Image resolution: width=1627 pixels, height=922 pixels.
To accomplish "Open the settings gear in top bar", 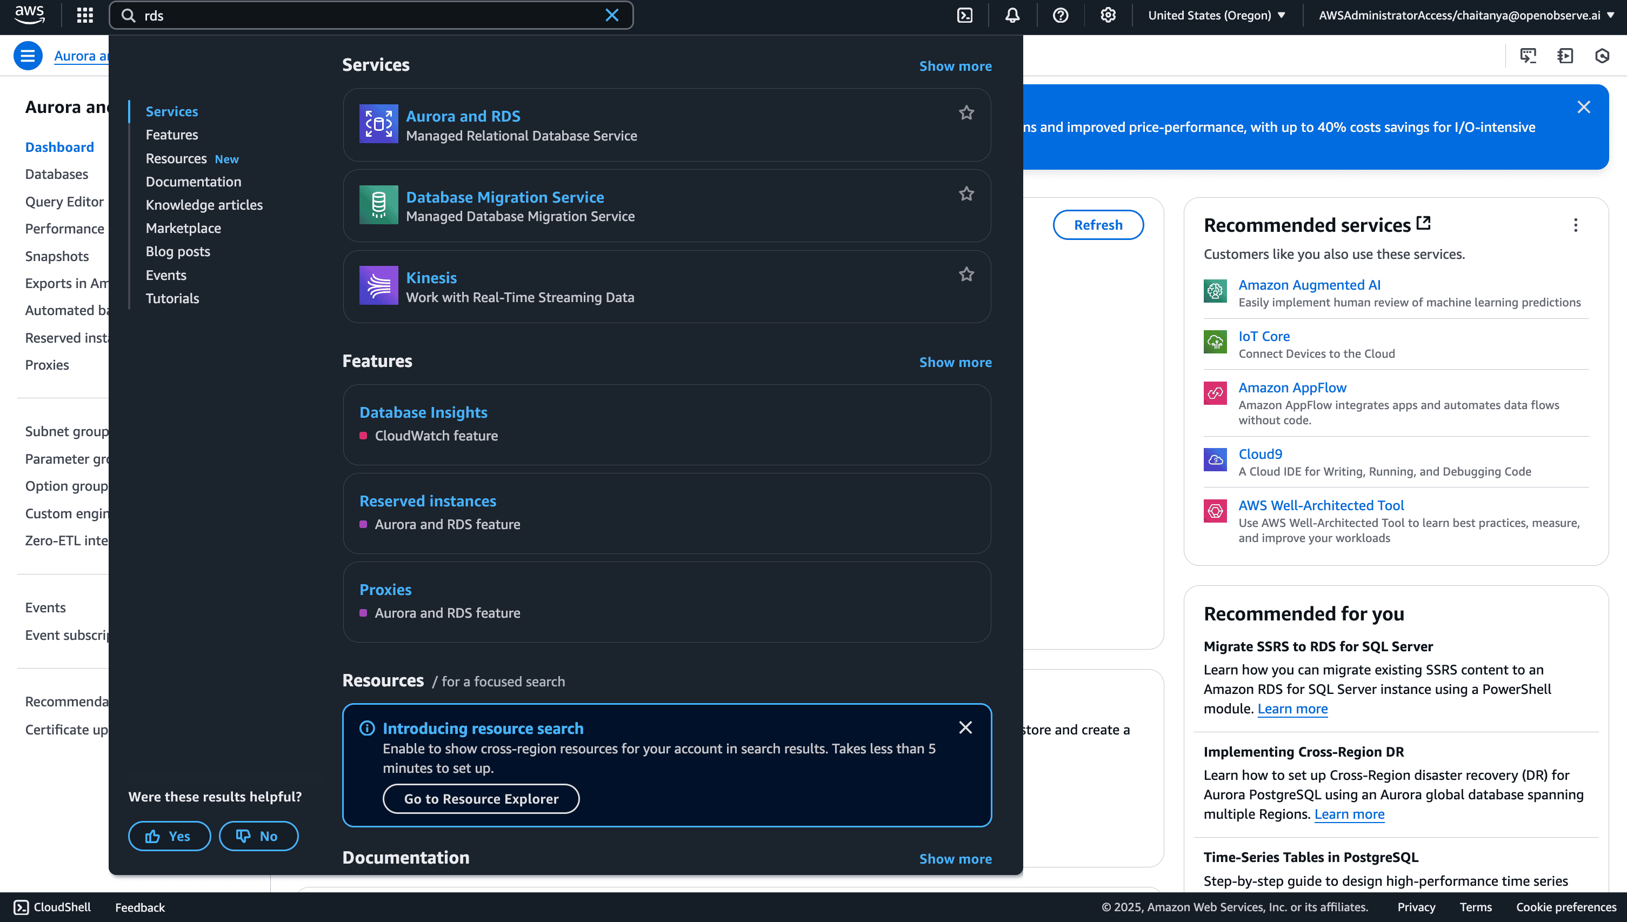I will tap(1108, 15).
